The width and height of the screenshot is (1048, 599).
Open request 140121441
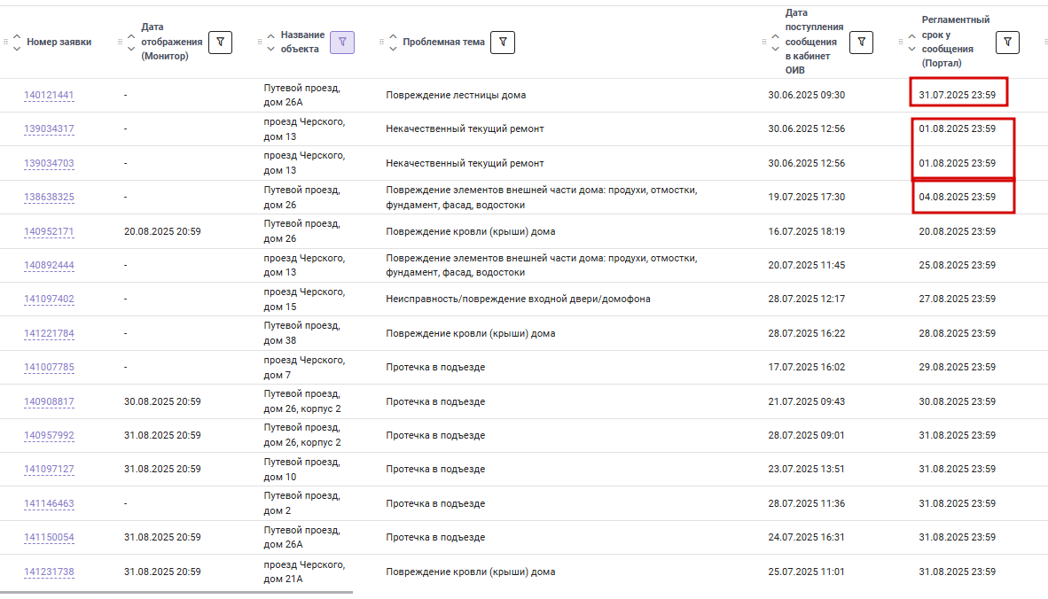[49, 95]
